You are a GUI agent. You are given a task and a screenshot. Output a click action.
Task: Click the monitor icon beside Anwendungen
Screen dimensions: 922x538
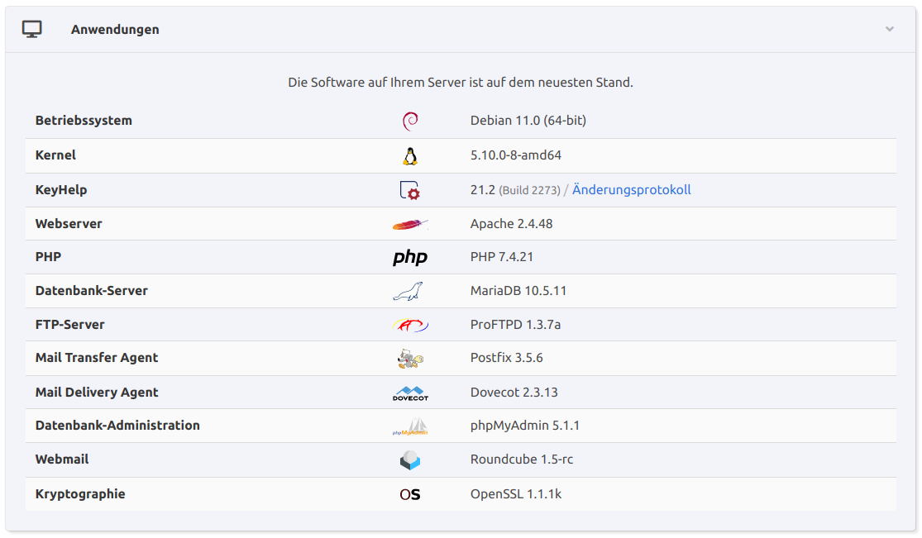tap(32, 30)
